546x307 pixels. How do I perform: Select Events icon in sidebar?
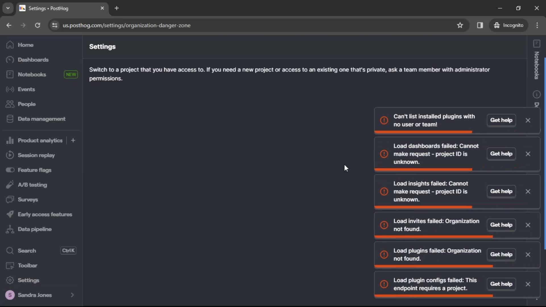[x=10, y=89]
